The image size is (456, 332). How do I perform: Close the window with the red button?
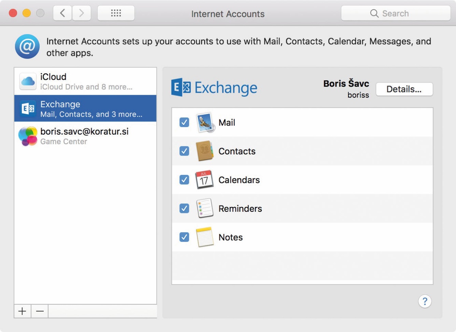pos(13,13)
